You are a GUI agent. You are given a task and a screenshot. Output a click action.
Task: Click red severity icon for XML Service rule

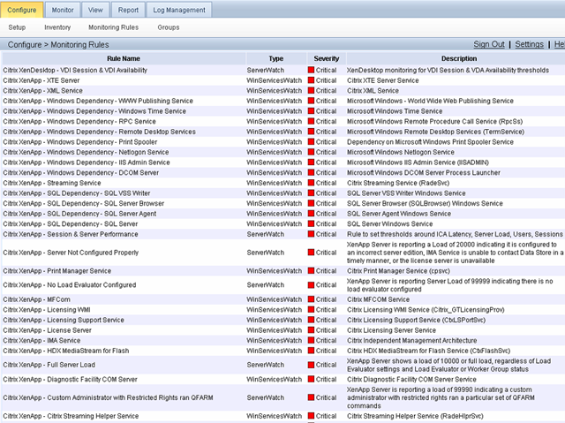pyautogui.click(x=311, y=90)
